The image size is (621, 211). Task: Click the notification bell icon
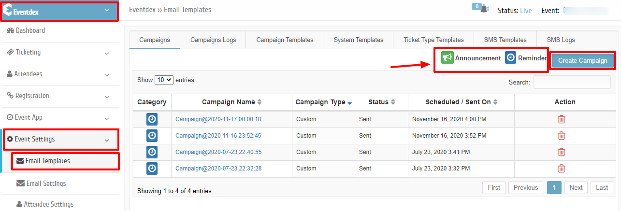coord(484,9)
